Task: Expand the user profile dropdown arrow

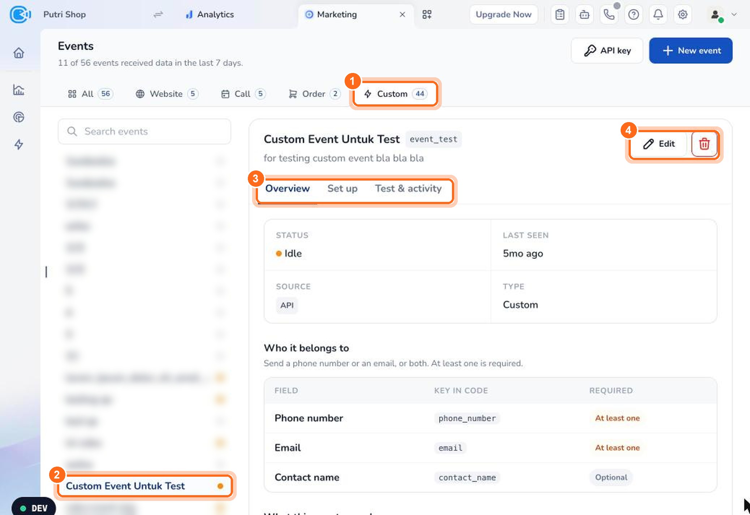Action: [734, 14]
